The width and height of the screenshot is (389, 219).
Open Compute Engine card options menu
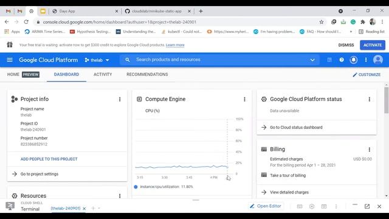coord(244,99)
